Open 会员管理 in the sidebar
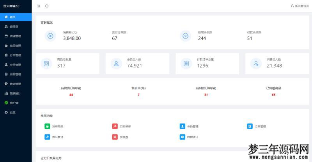Viewport: 312px width, 162px height. tap(16, 64)
